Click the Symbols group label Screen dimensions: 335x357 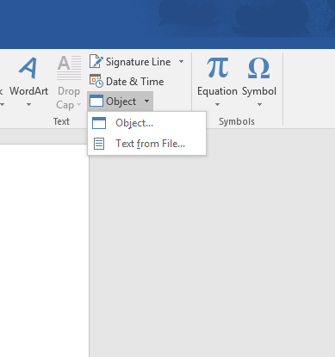pyautogui.click(x=237, y=121)
